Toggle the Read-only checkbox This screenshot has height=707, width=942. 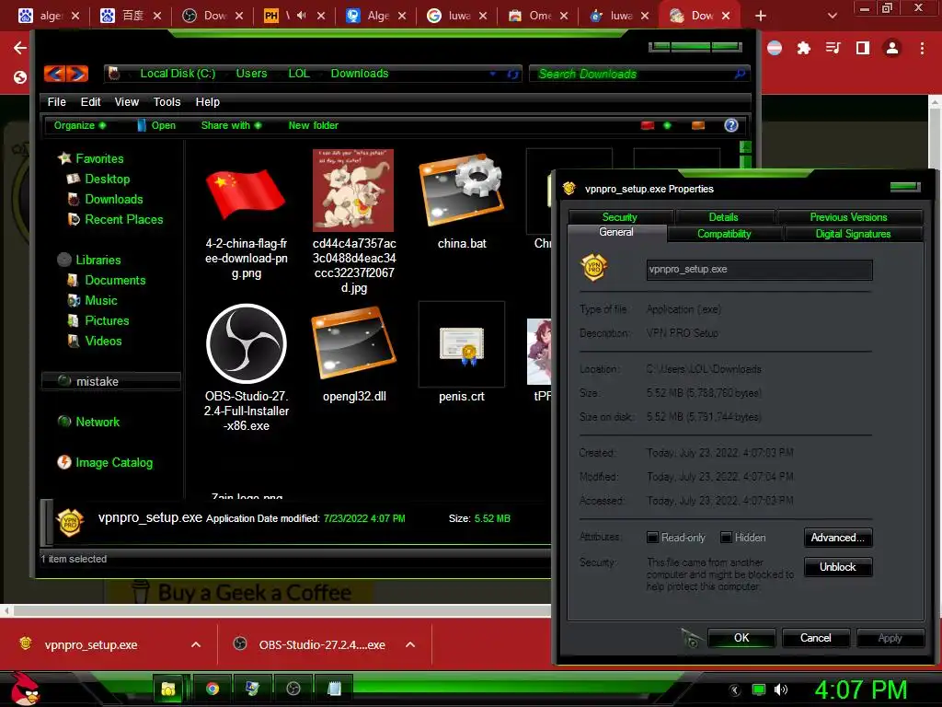(652, 538)
